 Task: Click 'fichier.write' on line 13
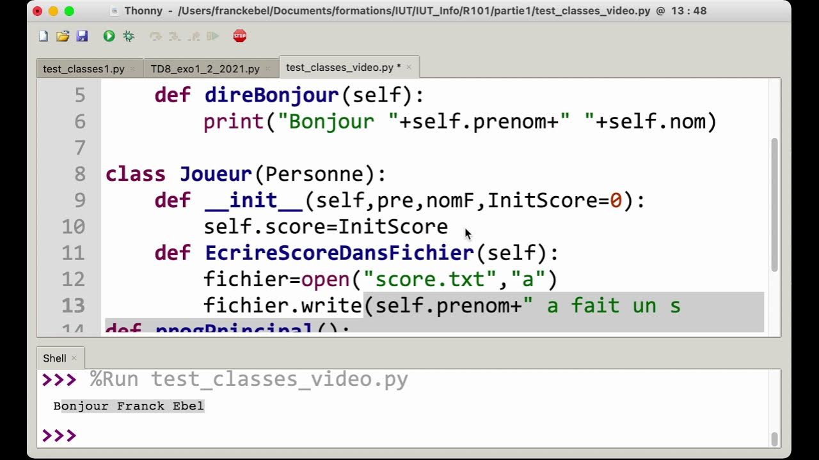pos(283,305)
